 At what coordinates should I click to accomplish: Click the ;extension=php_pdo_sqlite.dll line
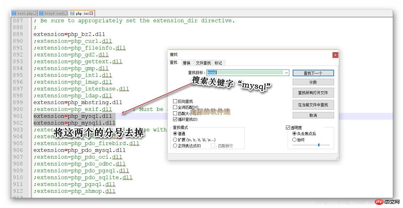coord(83,177)
